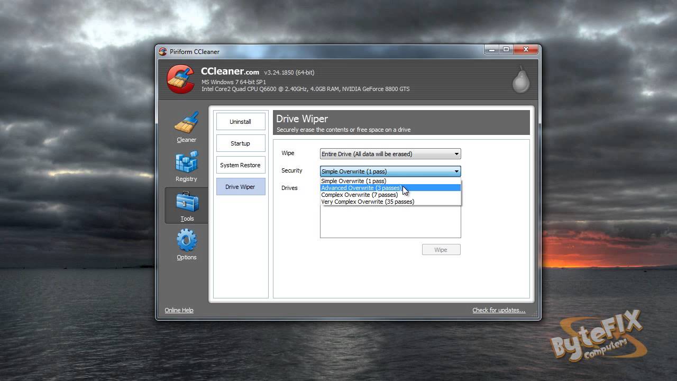This screenshot has width=677, height=381.
Task: Select the Drive Wiper tab
Action: pyautogui.click(x=241, y=187)
